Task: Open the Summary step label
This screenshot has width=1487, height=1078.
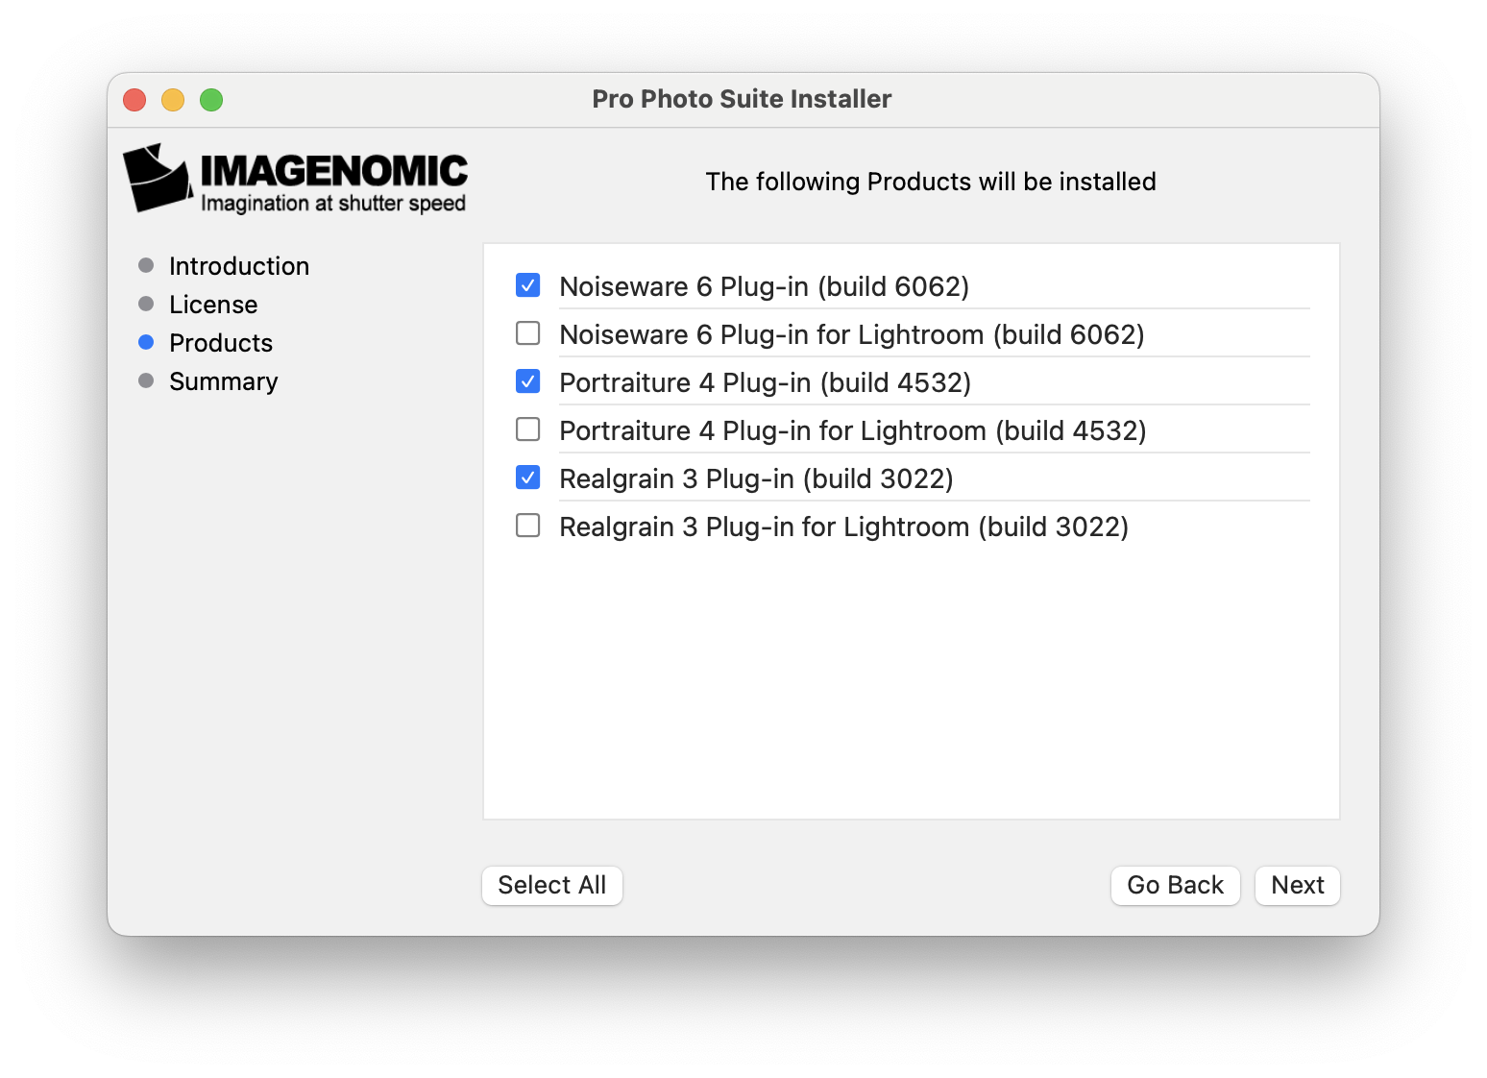Action: 224,381
